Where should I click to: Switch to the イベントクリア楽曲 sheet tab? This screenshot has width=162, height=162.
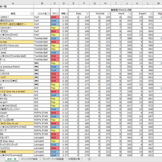coord(29,159)
